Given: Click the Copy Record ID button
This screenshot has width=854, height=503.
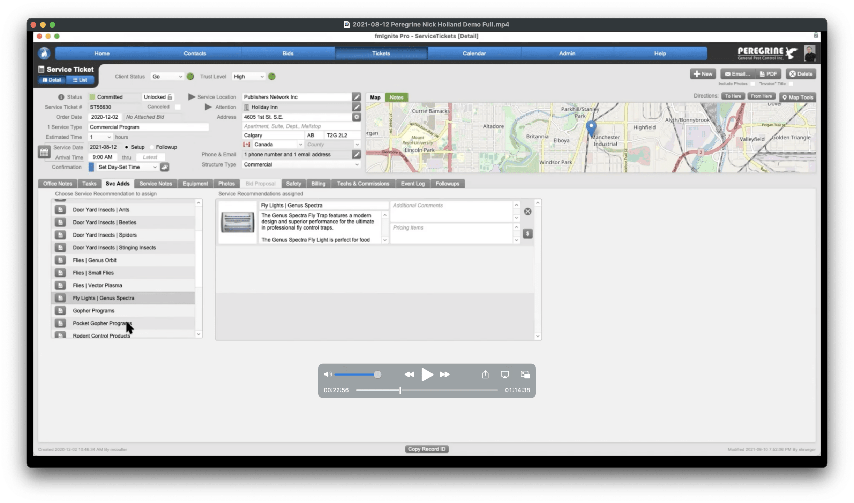Looking at the screenshot, I should [427, 449].
